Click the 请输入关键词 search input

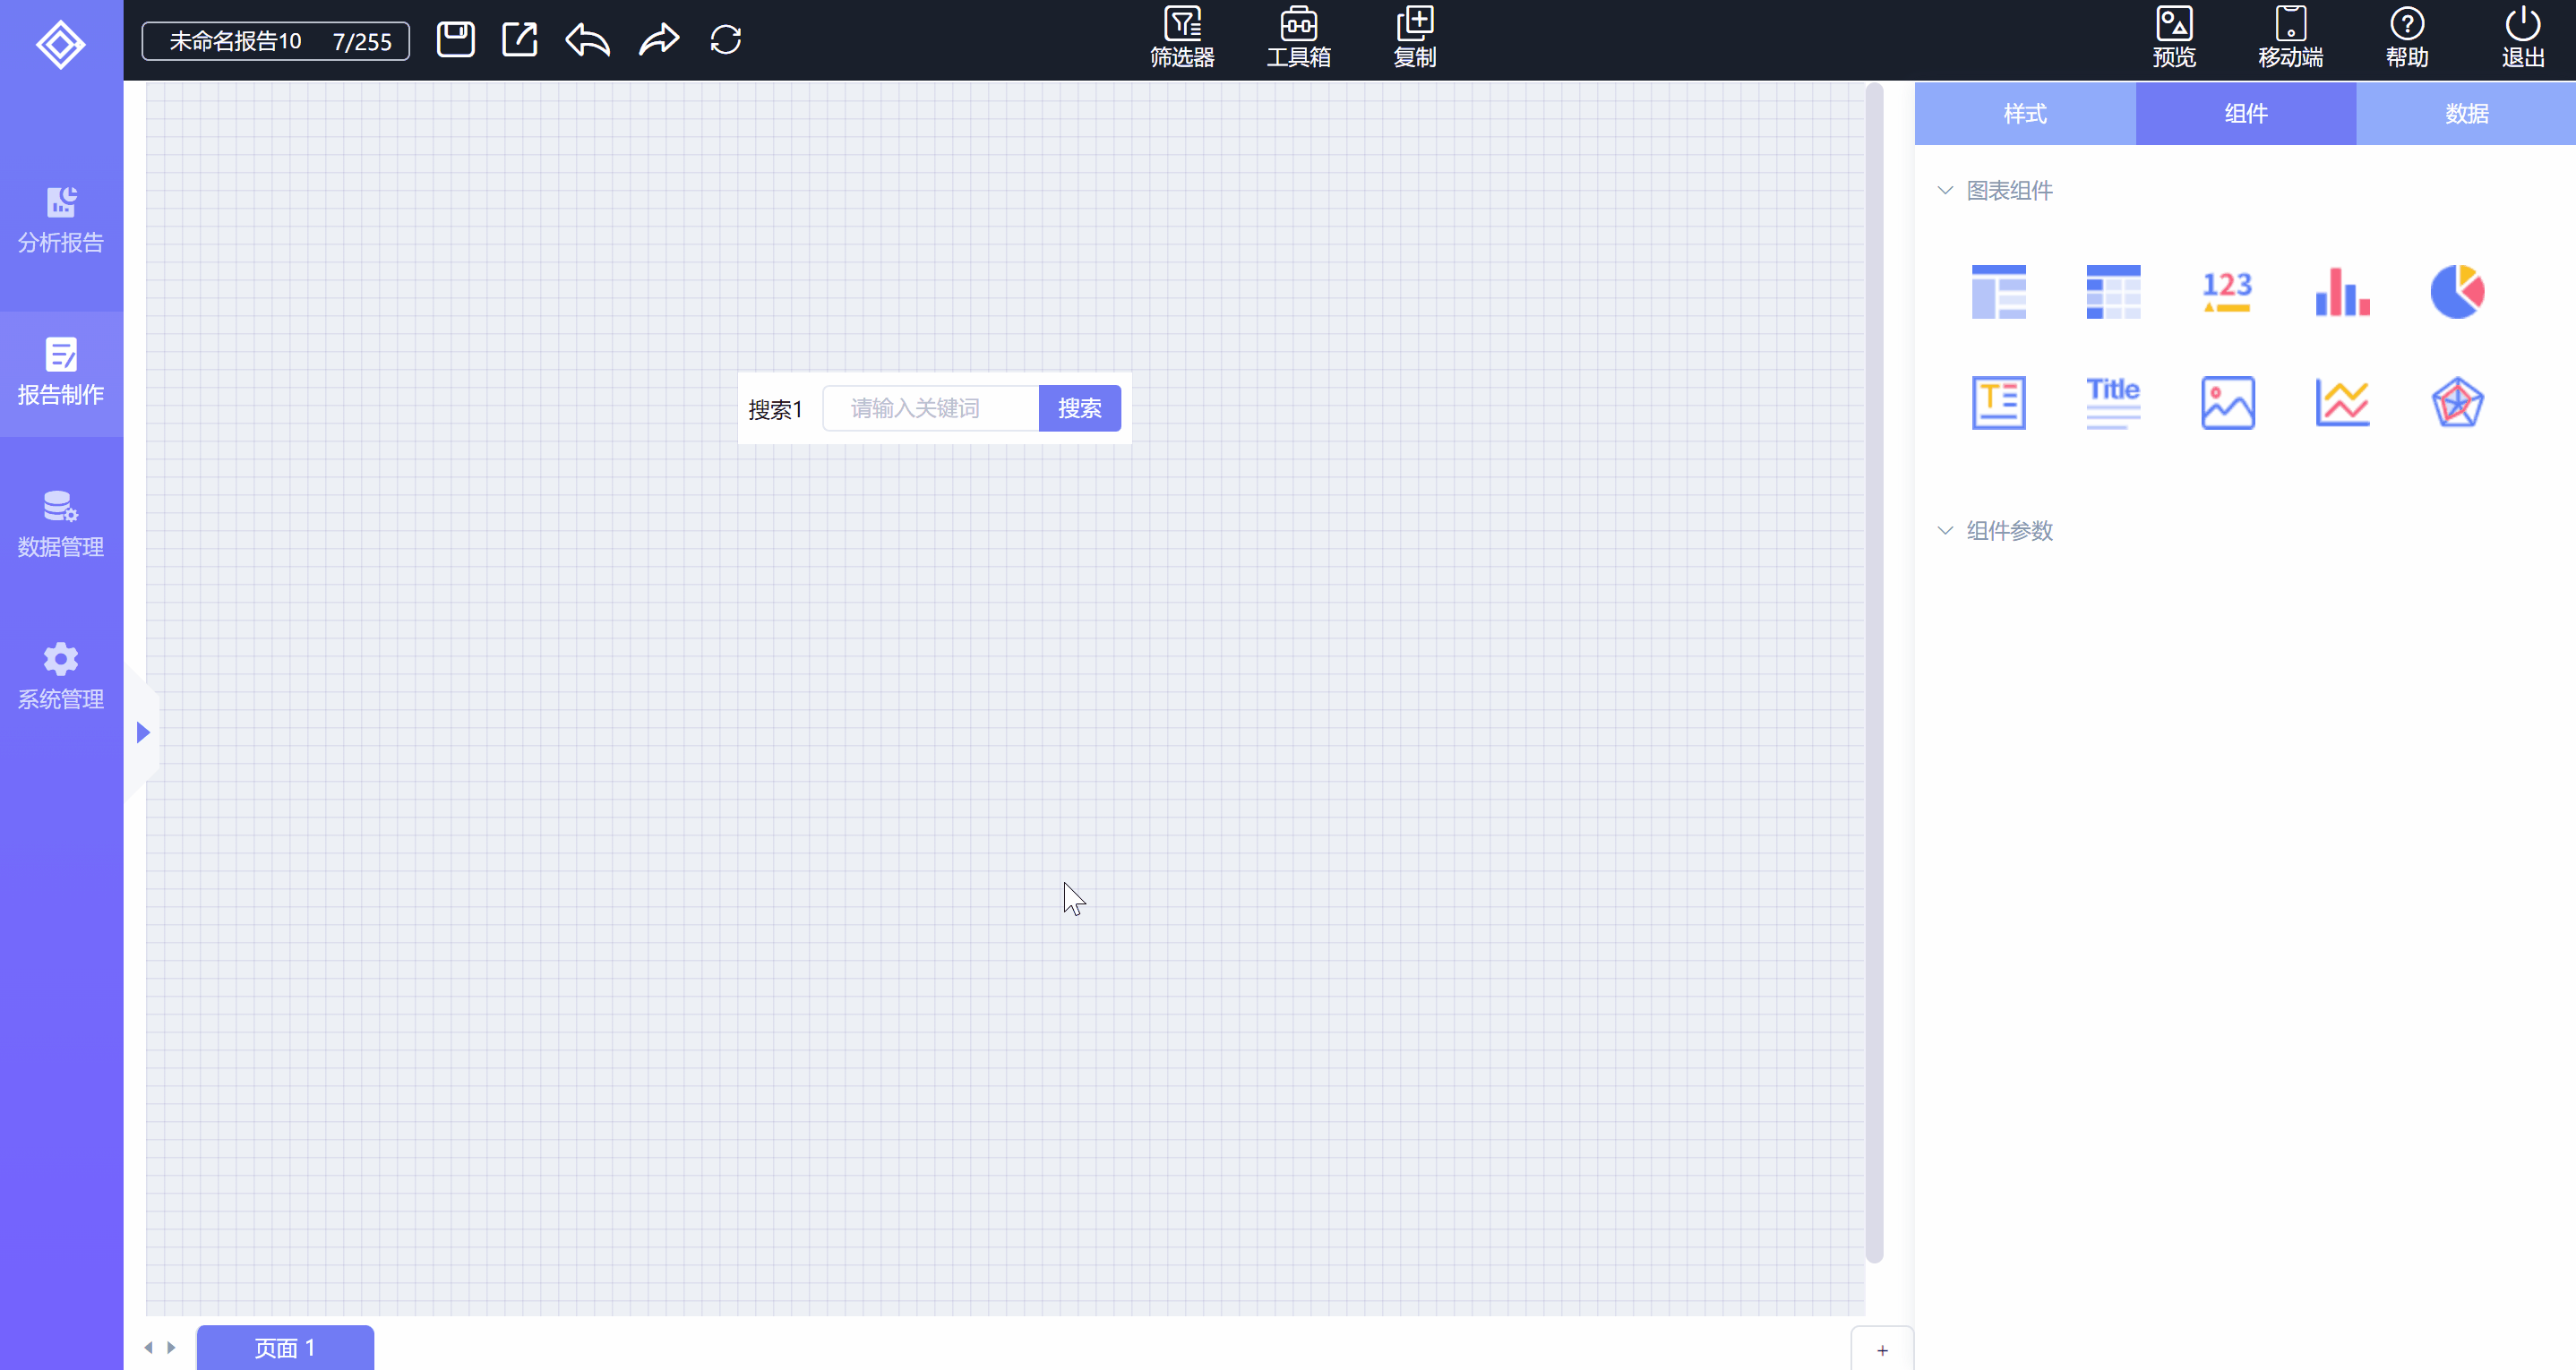pos(931,408)
